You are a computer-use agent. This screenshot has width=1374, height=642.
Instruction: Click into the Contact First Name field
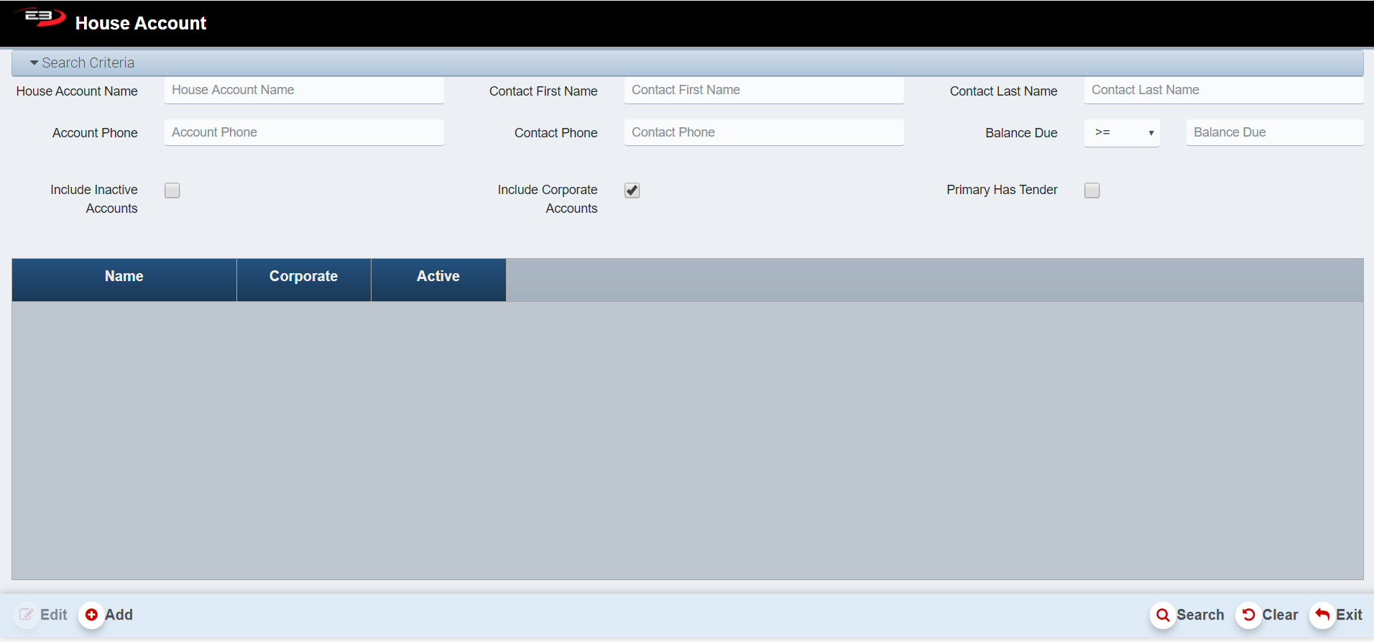point(763,91)
